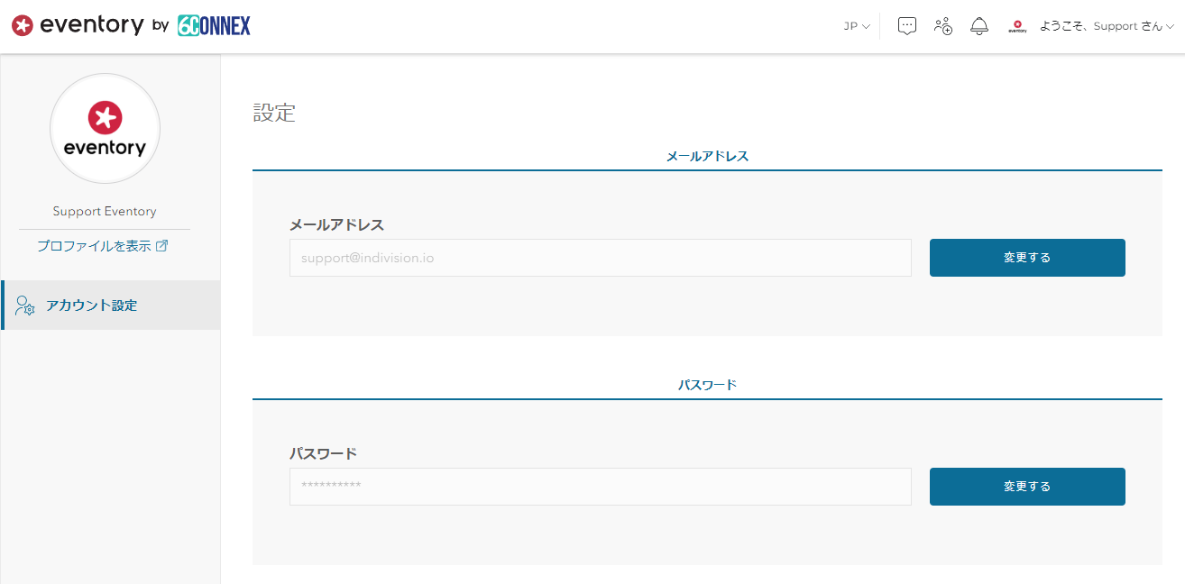Click 変更する next to the email field
The width and height of the screenshot is (1185, 584).
(1027, 258)
